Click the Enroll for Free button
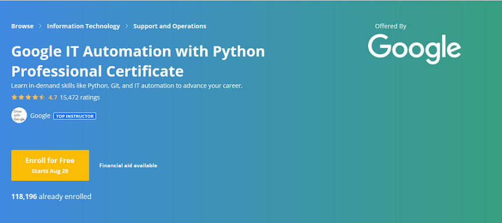This screenshot has height=223, width=502. 50,165
